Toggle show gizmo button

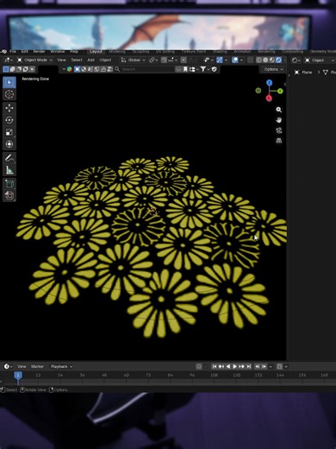(220, 60)
